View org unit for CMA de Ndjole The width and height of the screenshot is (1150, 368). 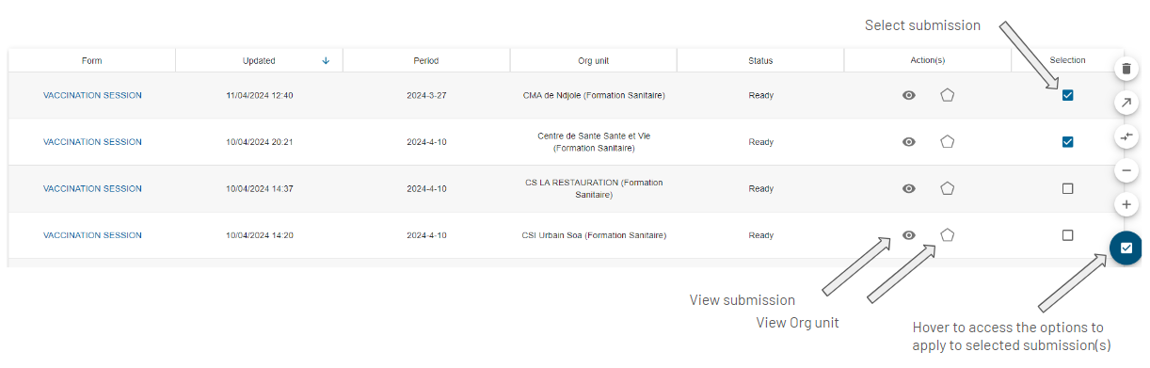point(948,95)
